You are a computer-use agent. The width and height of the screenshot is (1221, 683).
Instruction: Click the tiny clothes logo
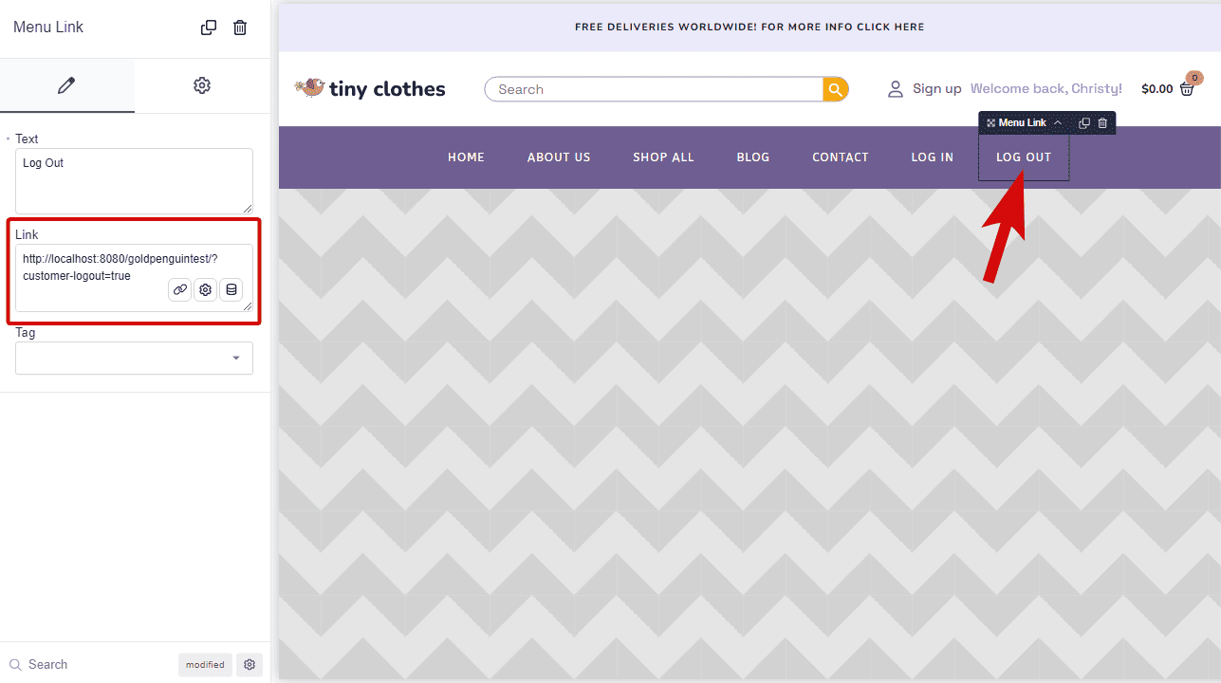[370, 89]
